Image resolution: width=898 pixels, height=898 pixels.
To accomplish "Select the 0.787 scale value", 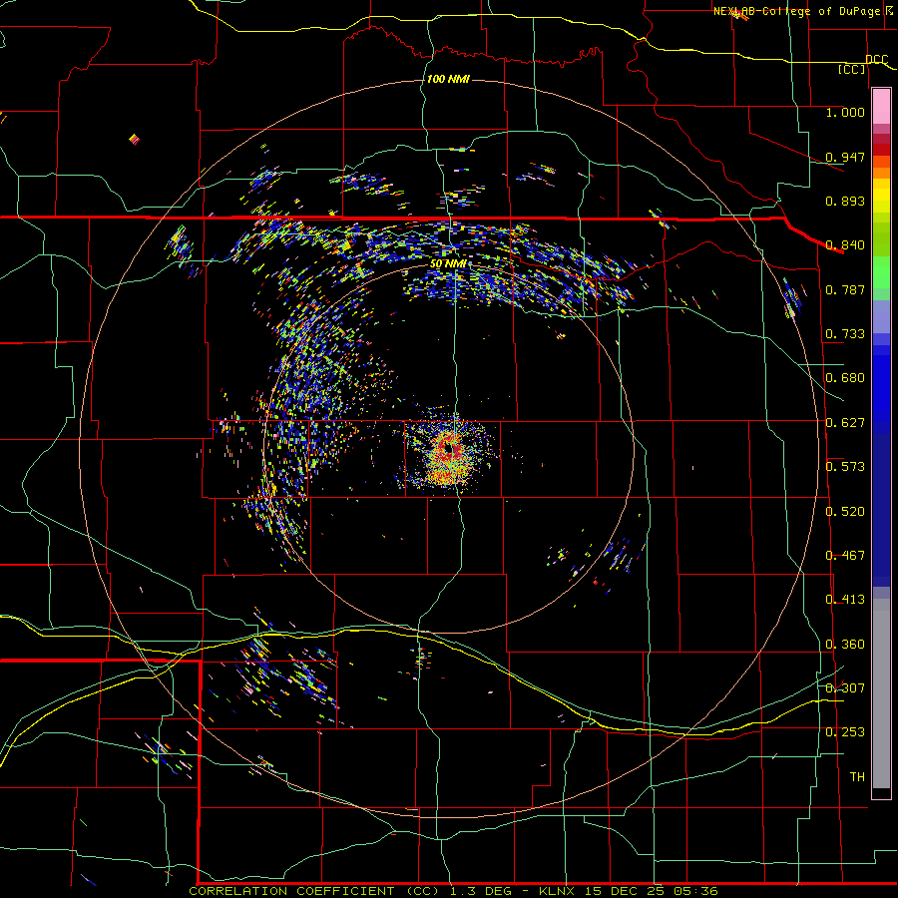I will click(x=845, y=289).
